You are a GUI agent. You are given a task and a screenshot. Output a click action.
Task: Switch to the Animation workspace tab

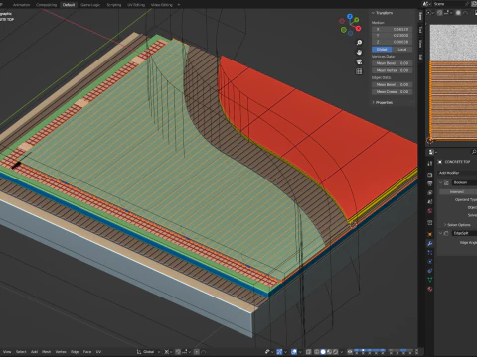tap(21, 5)
